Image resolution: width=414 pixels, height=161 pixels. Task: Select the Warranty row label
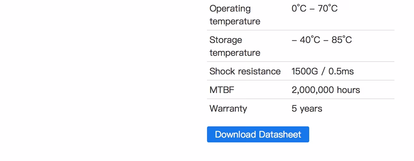(228, 108)
